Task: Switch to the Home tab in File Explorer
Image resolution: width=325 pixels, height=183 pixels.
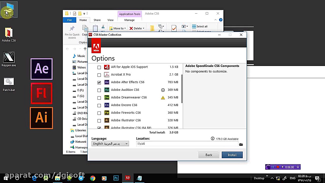Action: click(83, 20)
